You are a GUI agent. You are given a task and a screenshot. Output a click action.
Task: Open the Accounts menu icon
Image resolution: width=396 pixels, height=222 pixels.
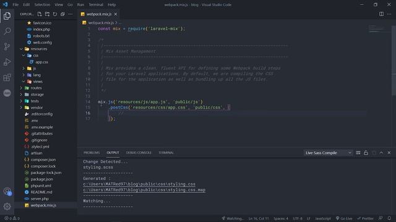tap(7, 191)
